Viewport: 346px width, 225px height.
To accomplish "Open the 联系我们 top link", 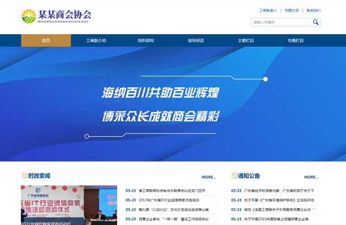I will tap(314, 10).
